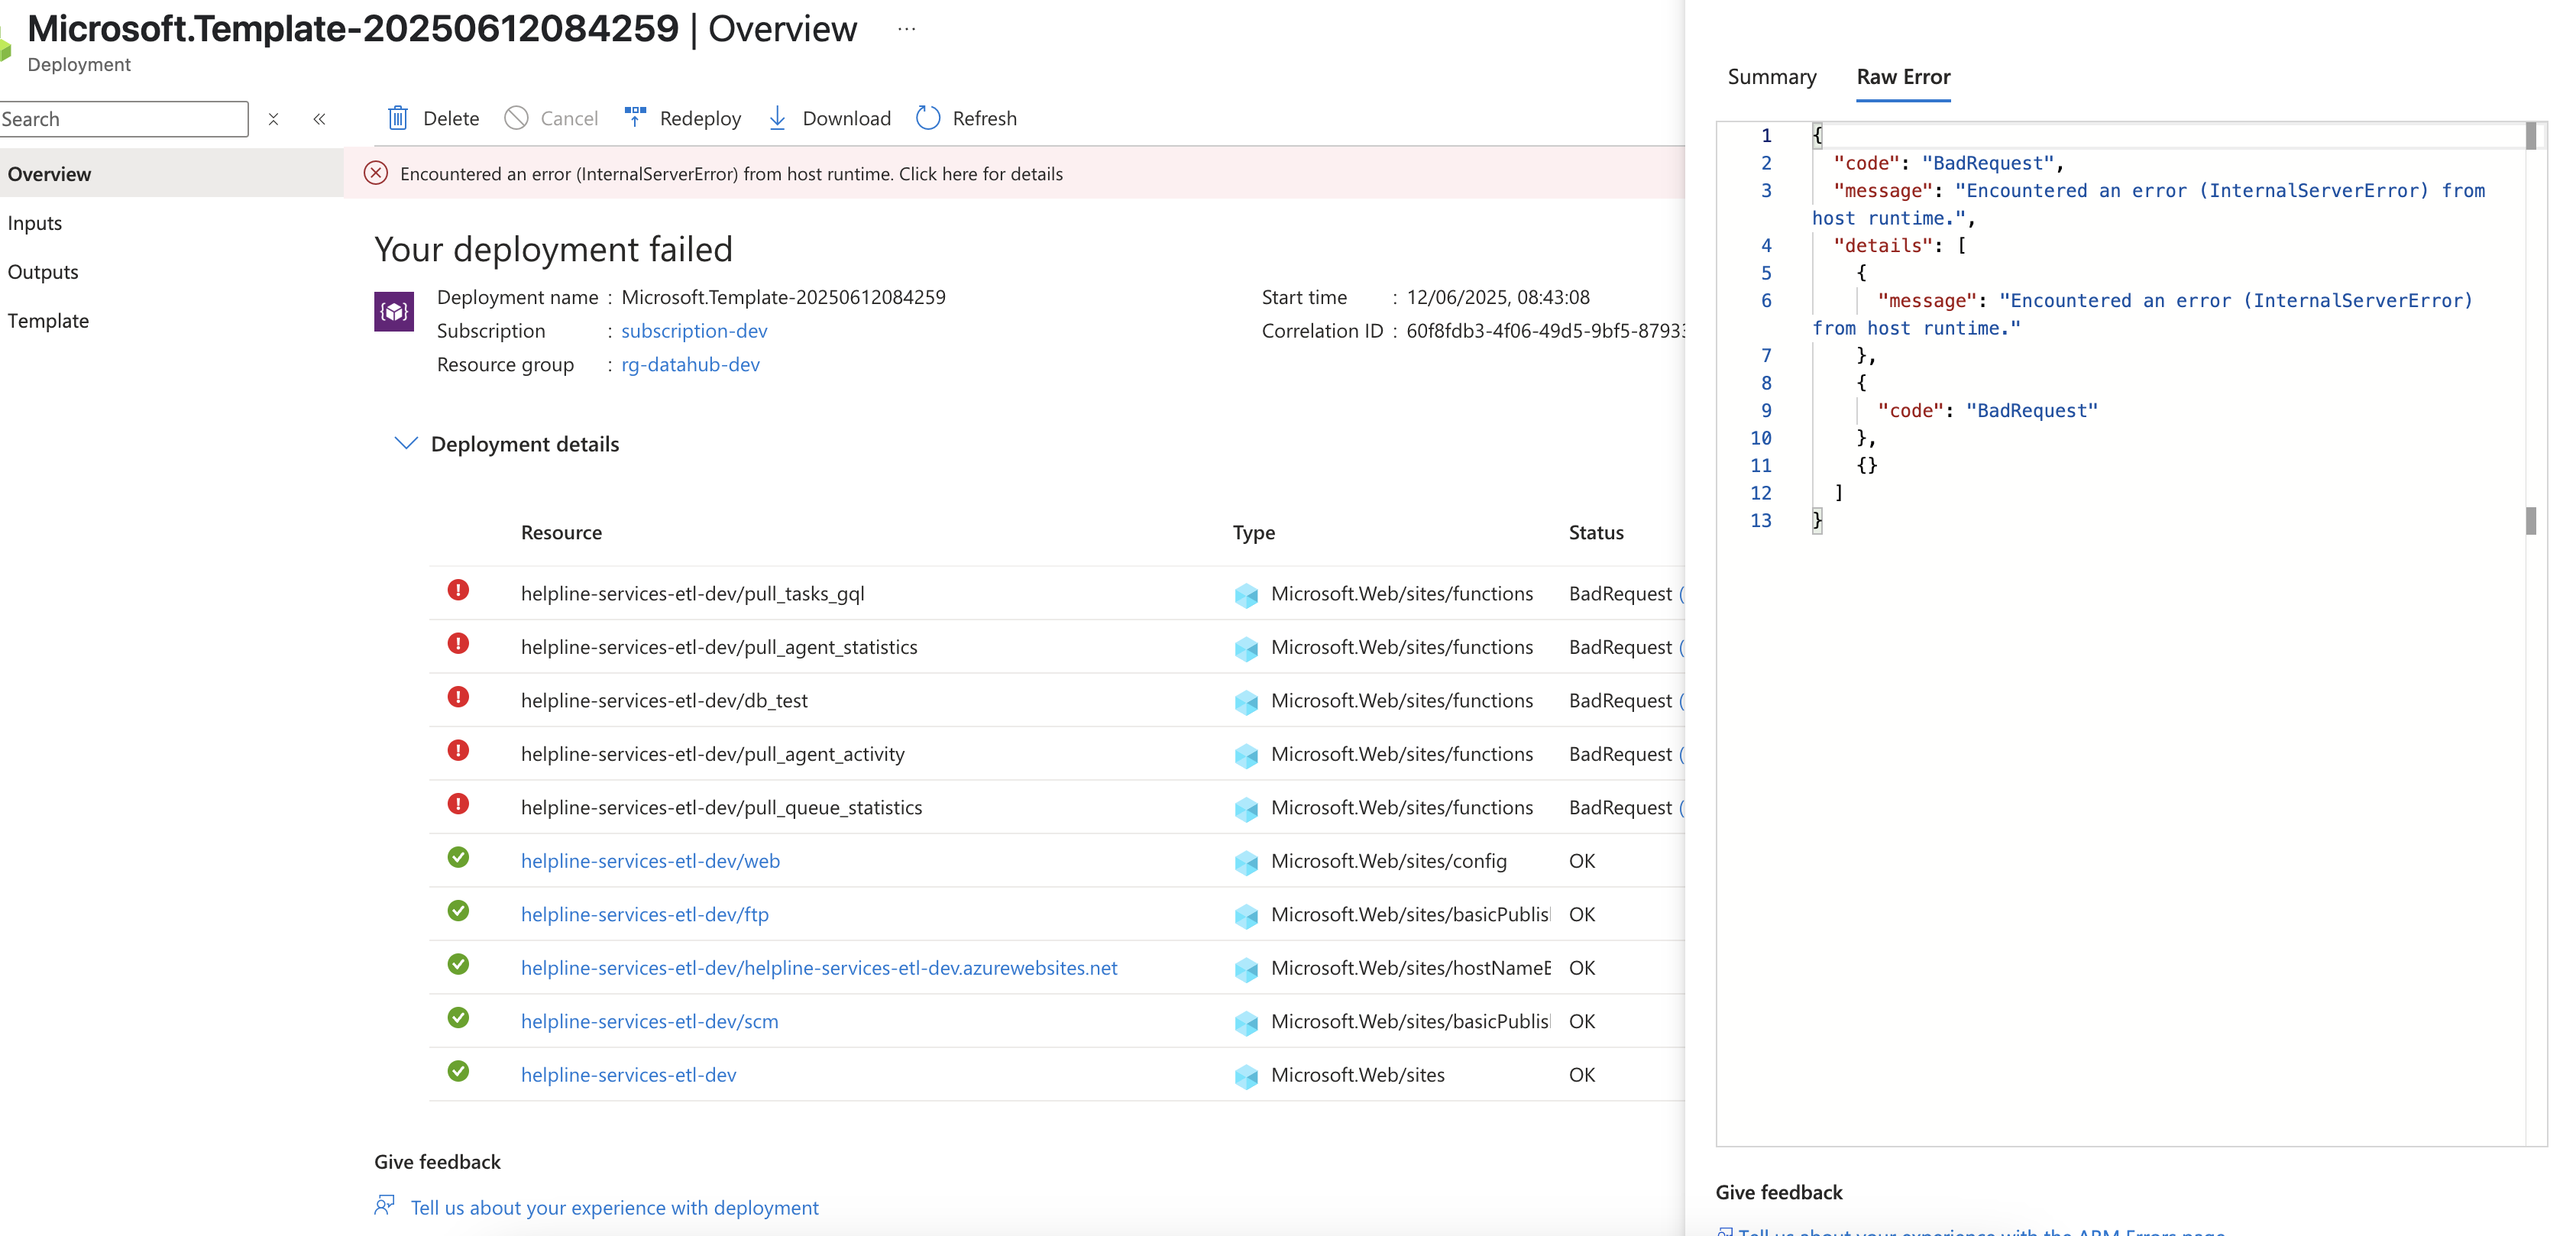Click the Delete trash icon
Screen dimensions: 2576x1236
coord(397,118)
